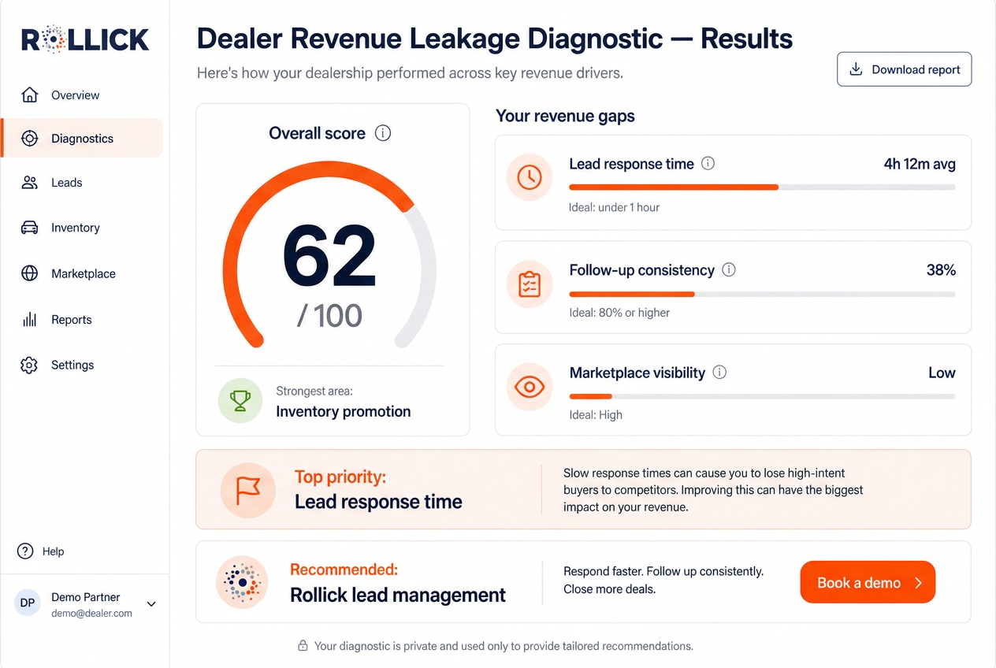Click the Diagnostics target icon
This screenshot has width=996, height=668.
point(29,139)
